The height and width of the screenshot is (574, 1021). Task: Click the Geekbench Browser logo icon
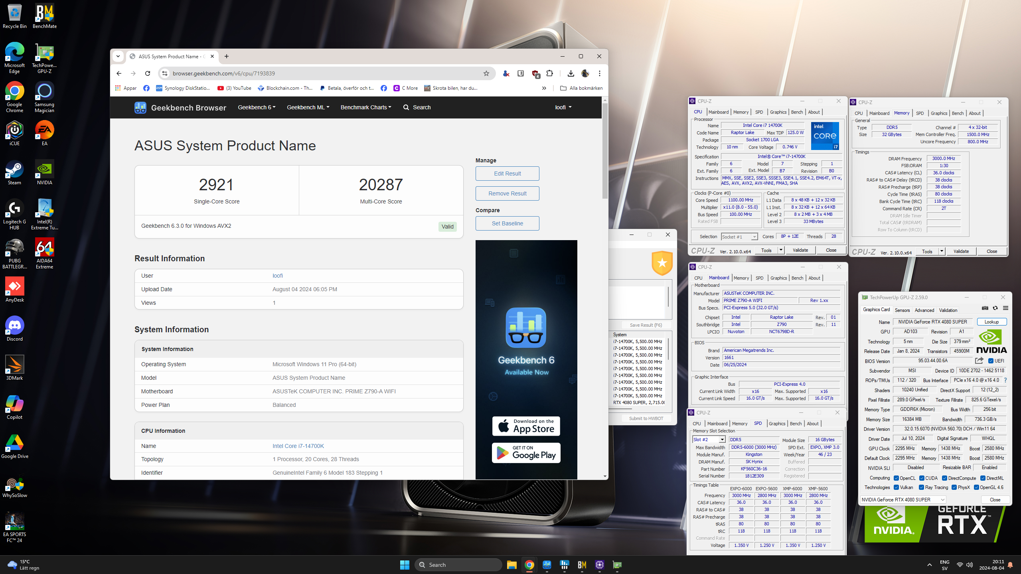(x=140, y=108)
